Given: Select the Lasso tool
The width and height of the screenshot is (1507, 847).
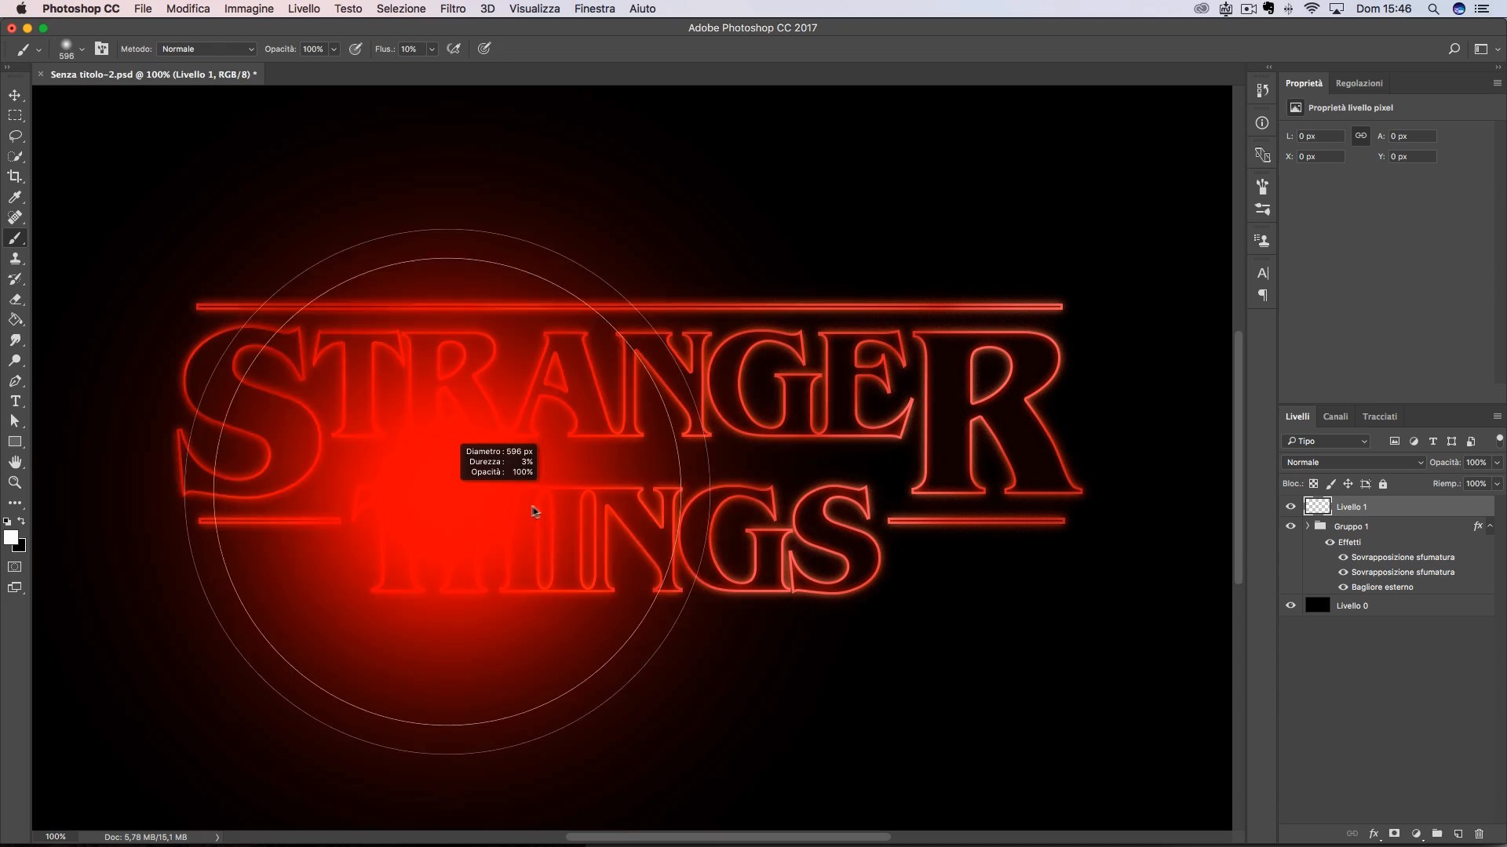Looking at the screenshot, I should (15, 136).
